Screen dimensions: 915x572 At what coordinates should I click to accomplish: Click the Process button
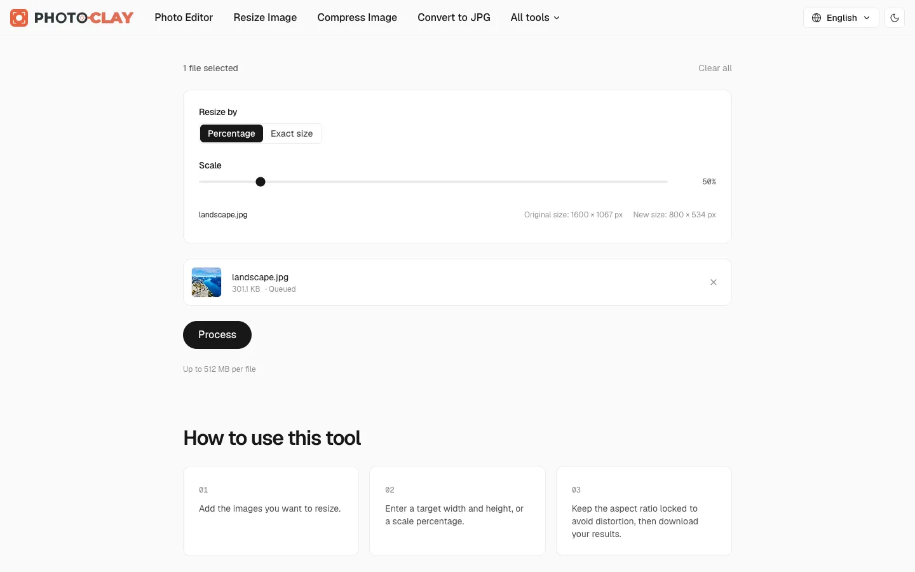(x=217, y=335)
